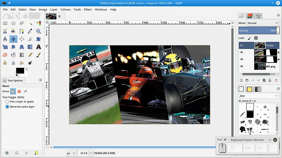Select the Zoom magnifier tool
282x158 pixels.
pyautogui.click(x=38, y=31)
